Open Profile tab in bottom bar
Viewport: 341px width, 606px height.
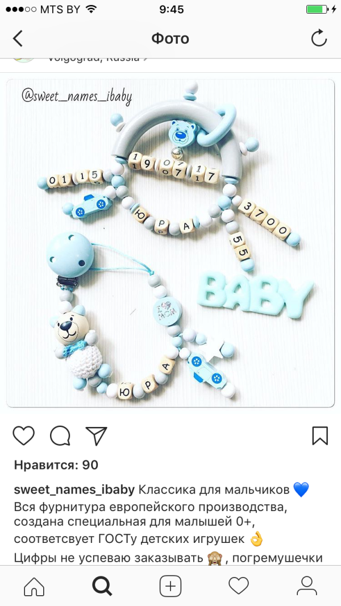(307, 586)
